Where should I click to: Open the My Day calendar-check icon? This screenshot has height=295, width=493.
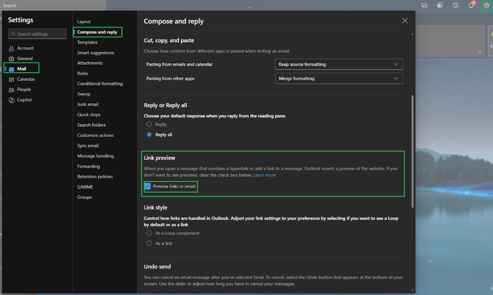click(455, 5)
